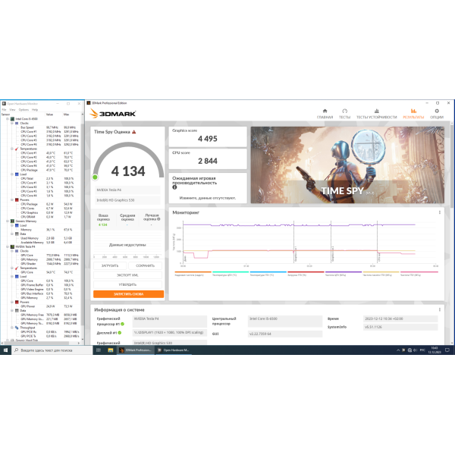
Task: Click the Windows taskbar search box
Action: coord(52,350)
